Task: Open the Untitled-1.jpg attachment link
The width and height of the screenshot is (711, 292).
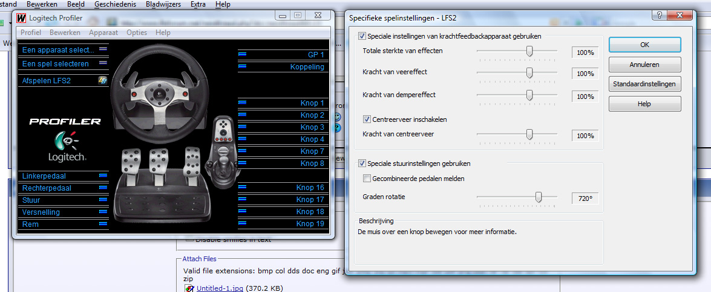Action: pyautogui.click(x=220, y=288)
